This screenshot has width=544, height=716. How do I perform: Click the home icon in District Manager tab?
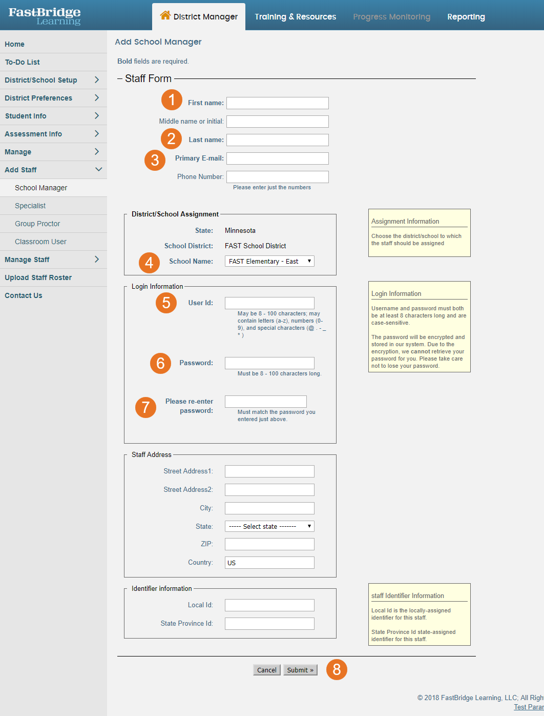(165, 15)
